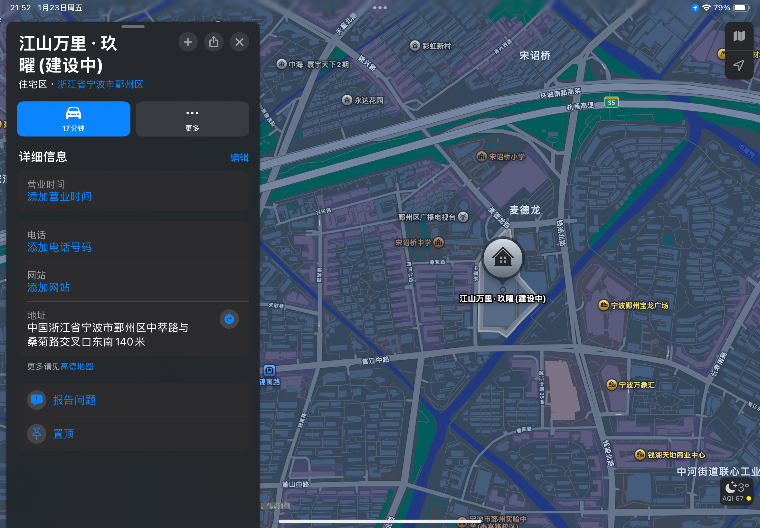Select 置顶 pin option
The image size is (760, 528).
point(63,433)
